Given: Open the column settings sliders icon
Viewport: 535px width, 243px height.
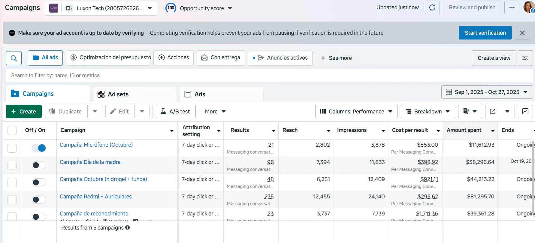Looking at the screenshot, I should point(525,58).
